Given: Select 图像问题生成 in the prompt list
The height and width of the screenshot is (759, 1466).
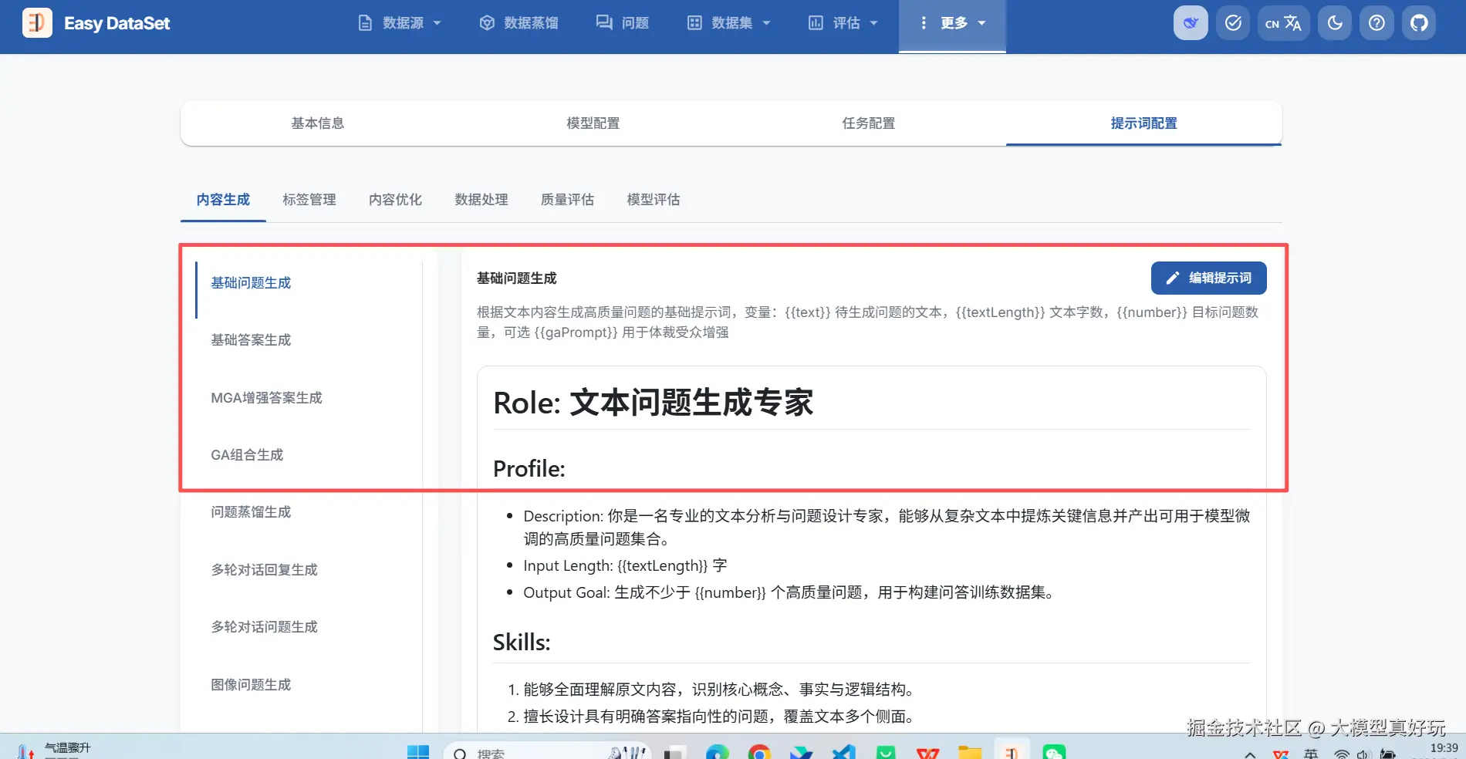Looking at the screenshot, I should 309,685.
